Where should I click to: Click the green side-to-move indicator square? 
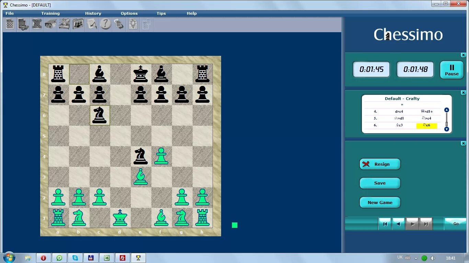235,225
